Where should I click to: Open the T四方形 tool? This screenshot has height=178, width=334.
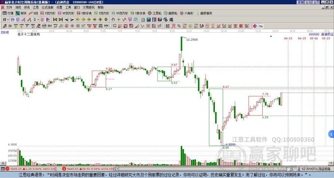[x=101, y=13]
